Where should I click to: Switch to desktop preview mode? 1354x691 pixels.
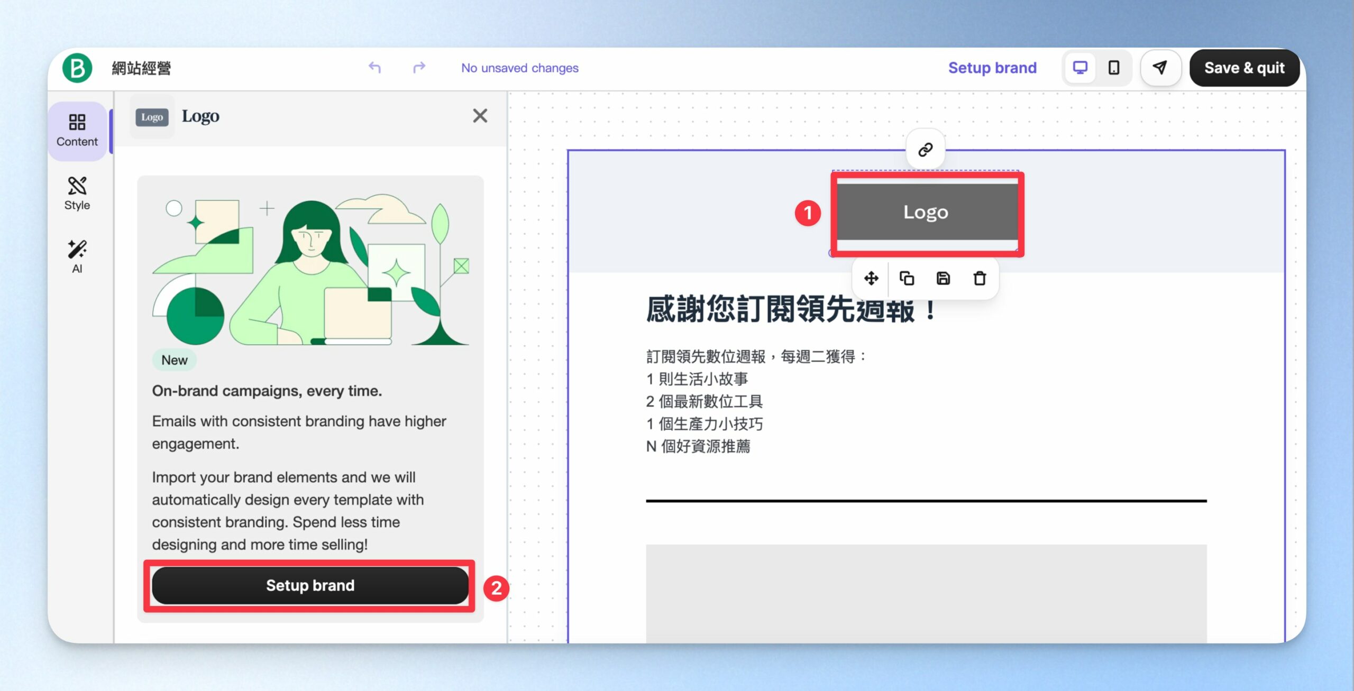pyautogui.click(x=1080, y=68)
